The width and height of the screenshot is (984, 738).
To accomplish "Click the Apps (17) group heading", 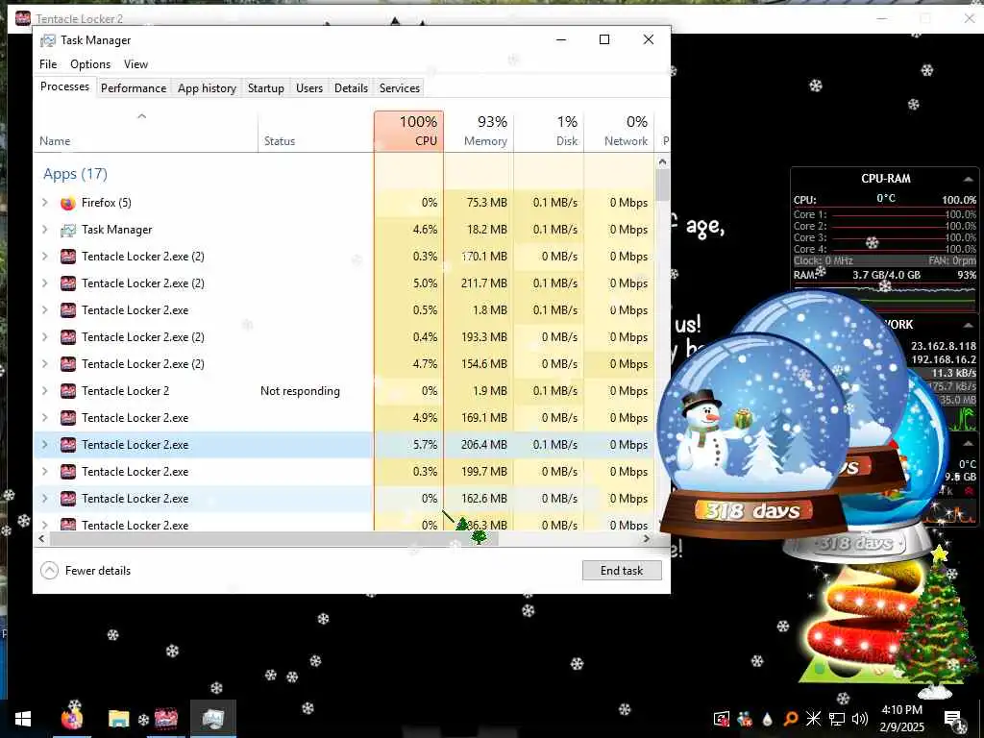I will coord(75,174).
